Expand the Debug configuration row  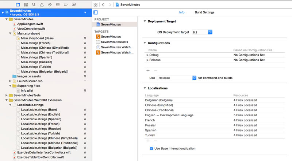point(147,55)
